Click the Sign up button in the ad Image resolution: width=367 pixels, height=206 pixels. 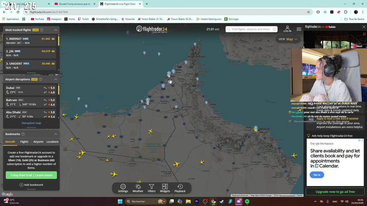(x=317, y=175)
